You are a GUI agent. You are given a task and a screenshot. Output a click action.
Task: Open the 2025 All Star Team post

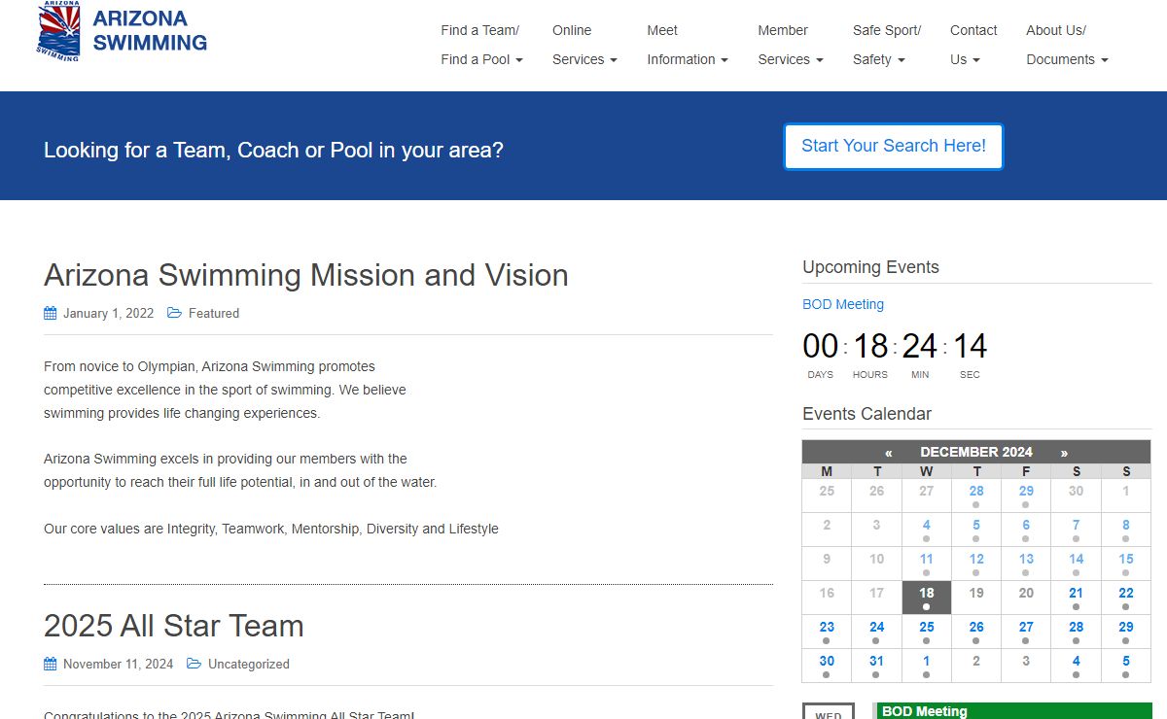pos(174,626)
